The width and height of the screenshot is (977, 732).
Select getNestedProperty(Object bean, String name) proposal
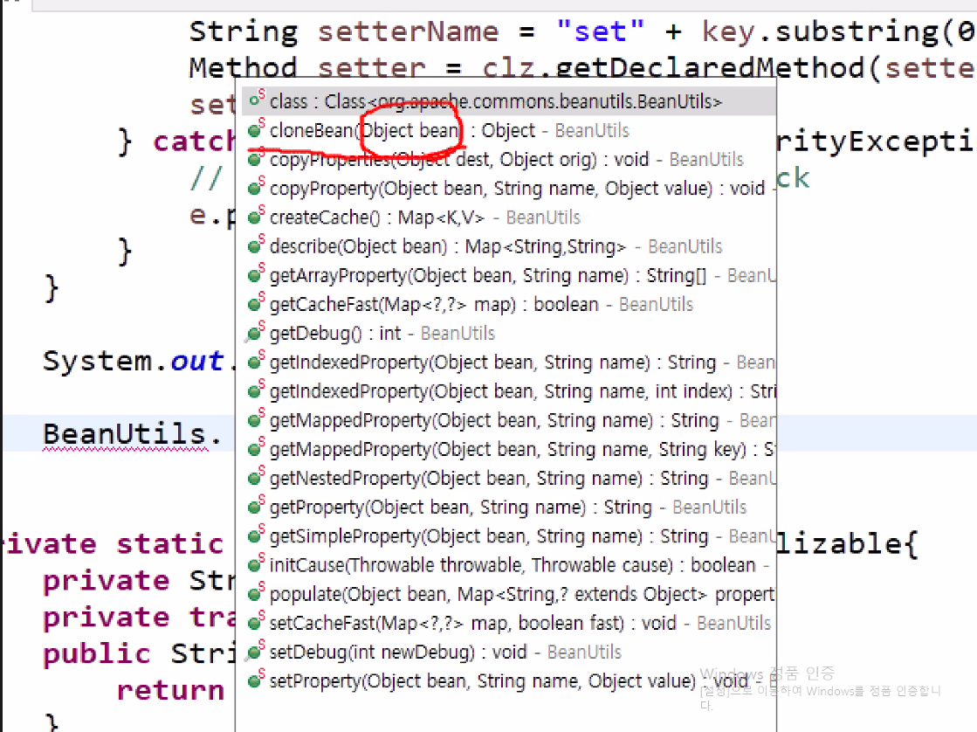coord(508,478)
